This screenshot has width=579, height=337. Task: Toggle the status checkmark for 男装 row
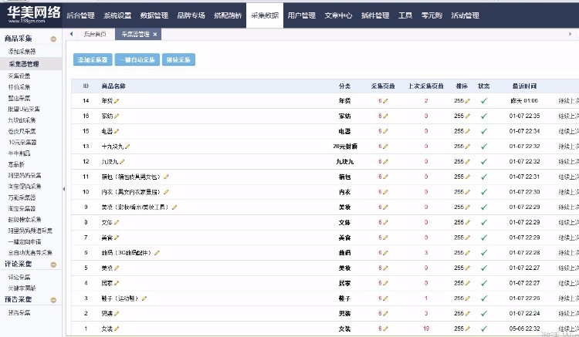click(x=484, y=313)
